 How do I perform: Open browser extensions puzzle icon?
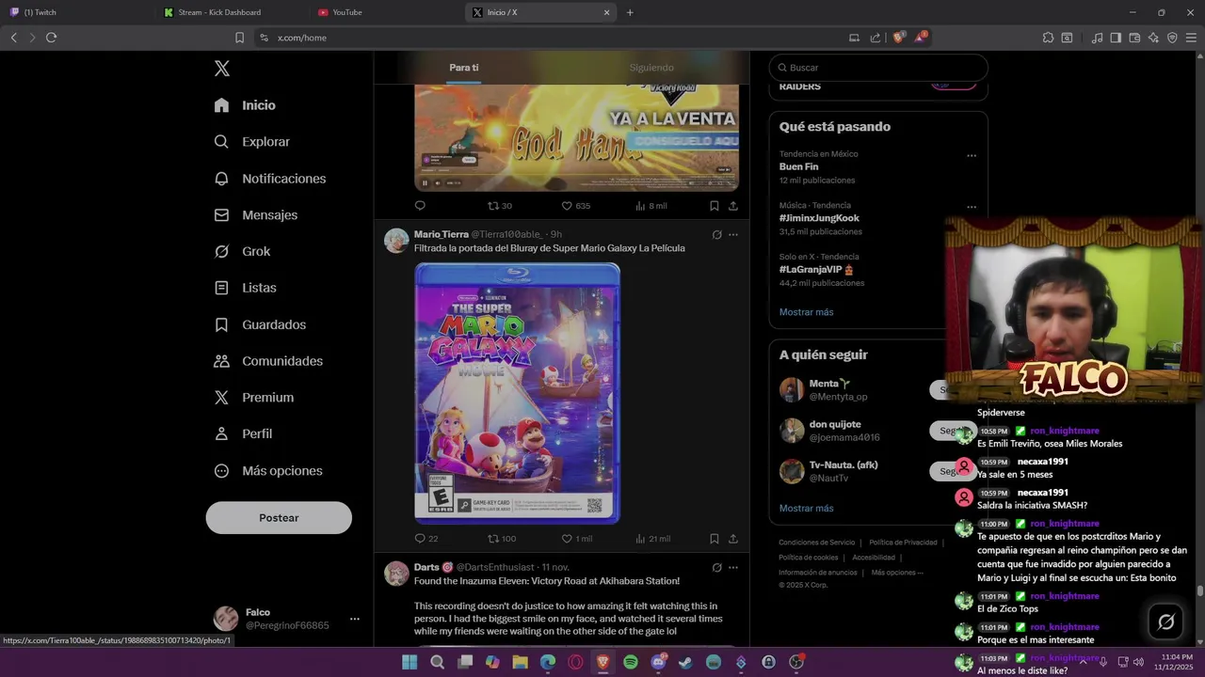[1048, 38]
